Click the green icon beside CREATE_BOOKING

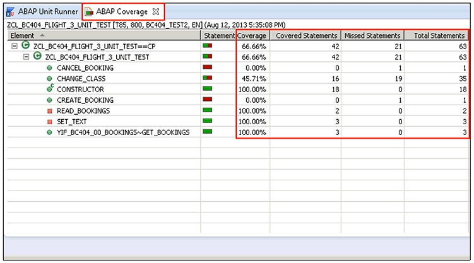pyautogui.click(x=49, y=100)
